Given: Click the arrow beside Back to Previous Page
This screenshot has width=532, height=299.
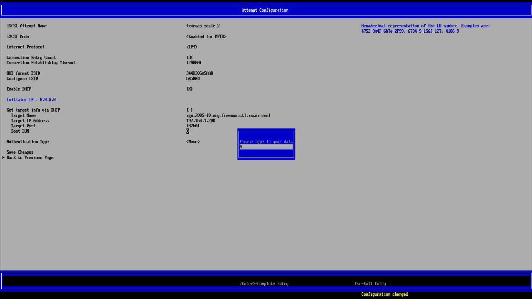Looking at the screenshot, I should (x=3, y=157).
